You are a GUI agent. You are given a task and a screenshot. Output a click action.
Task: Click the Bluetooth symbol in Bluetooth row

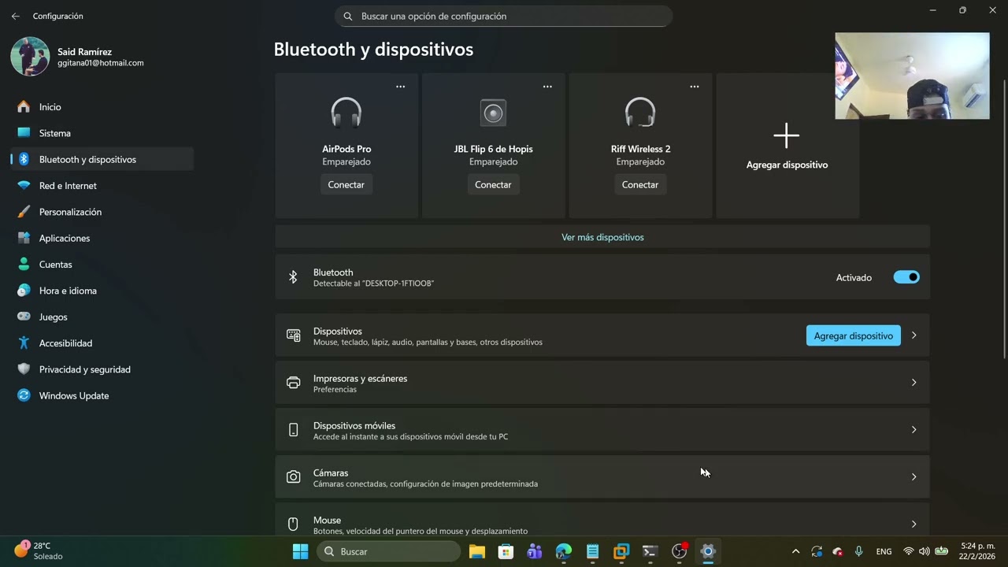click(293, 277)
